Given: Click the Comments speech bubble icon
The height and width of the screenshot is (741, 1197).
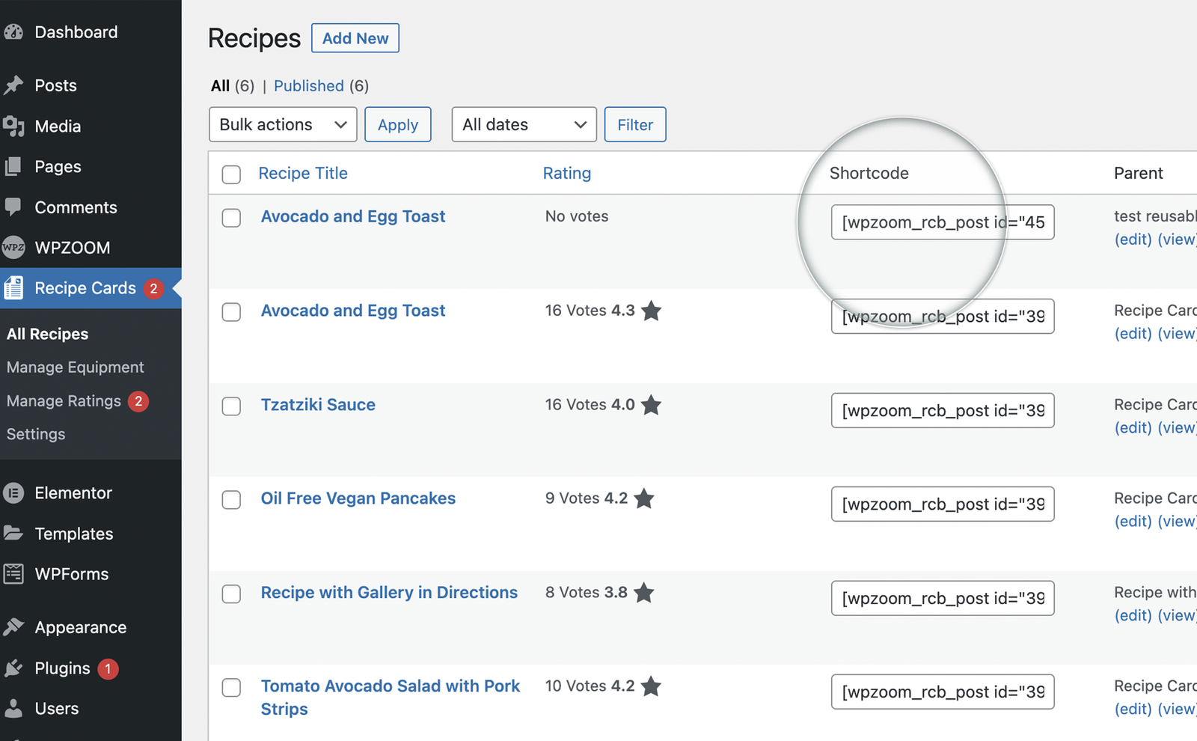Looking at the screenshot, I should (13, 207).
